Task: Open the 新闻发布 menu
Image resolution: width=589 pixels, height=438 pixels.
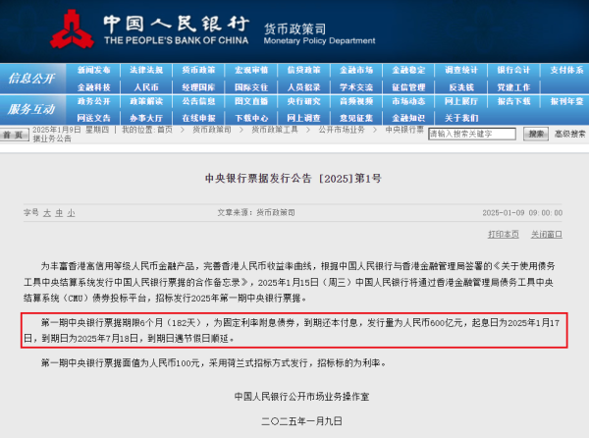Action: click(94, 70)
